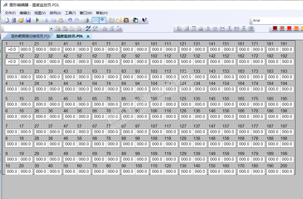This screenshot has width=303, height=199.
Task: Open the 帮助(H) menu
Action: pos(102,13)
